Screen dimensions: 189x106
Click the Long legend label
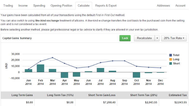(176, 59)
